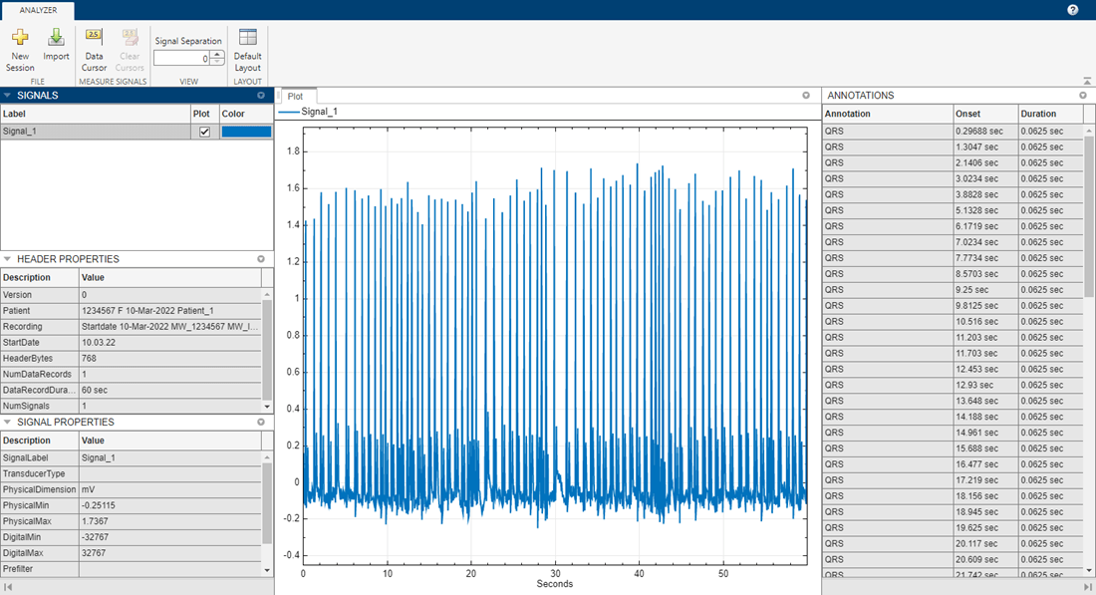The width and height of the screenshot is (1096, 595).
Task: Click the Signal Separation input field
Action: [180, 59]
